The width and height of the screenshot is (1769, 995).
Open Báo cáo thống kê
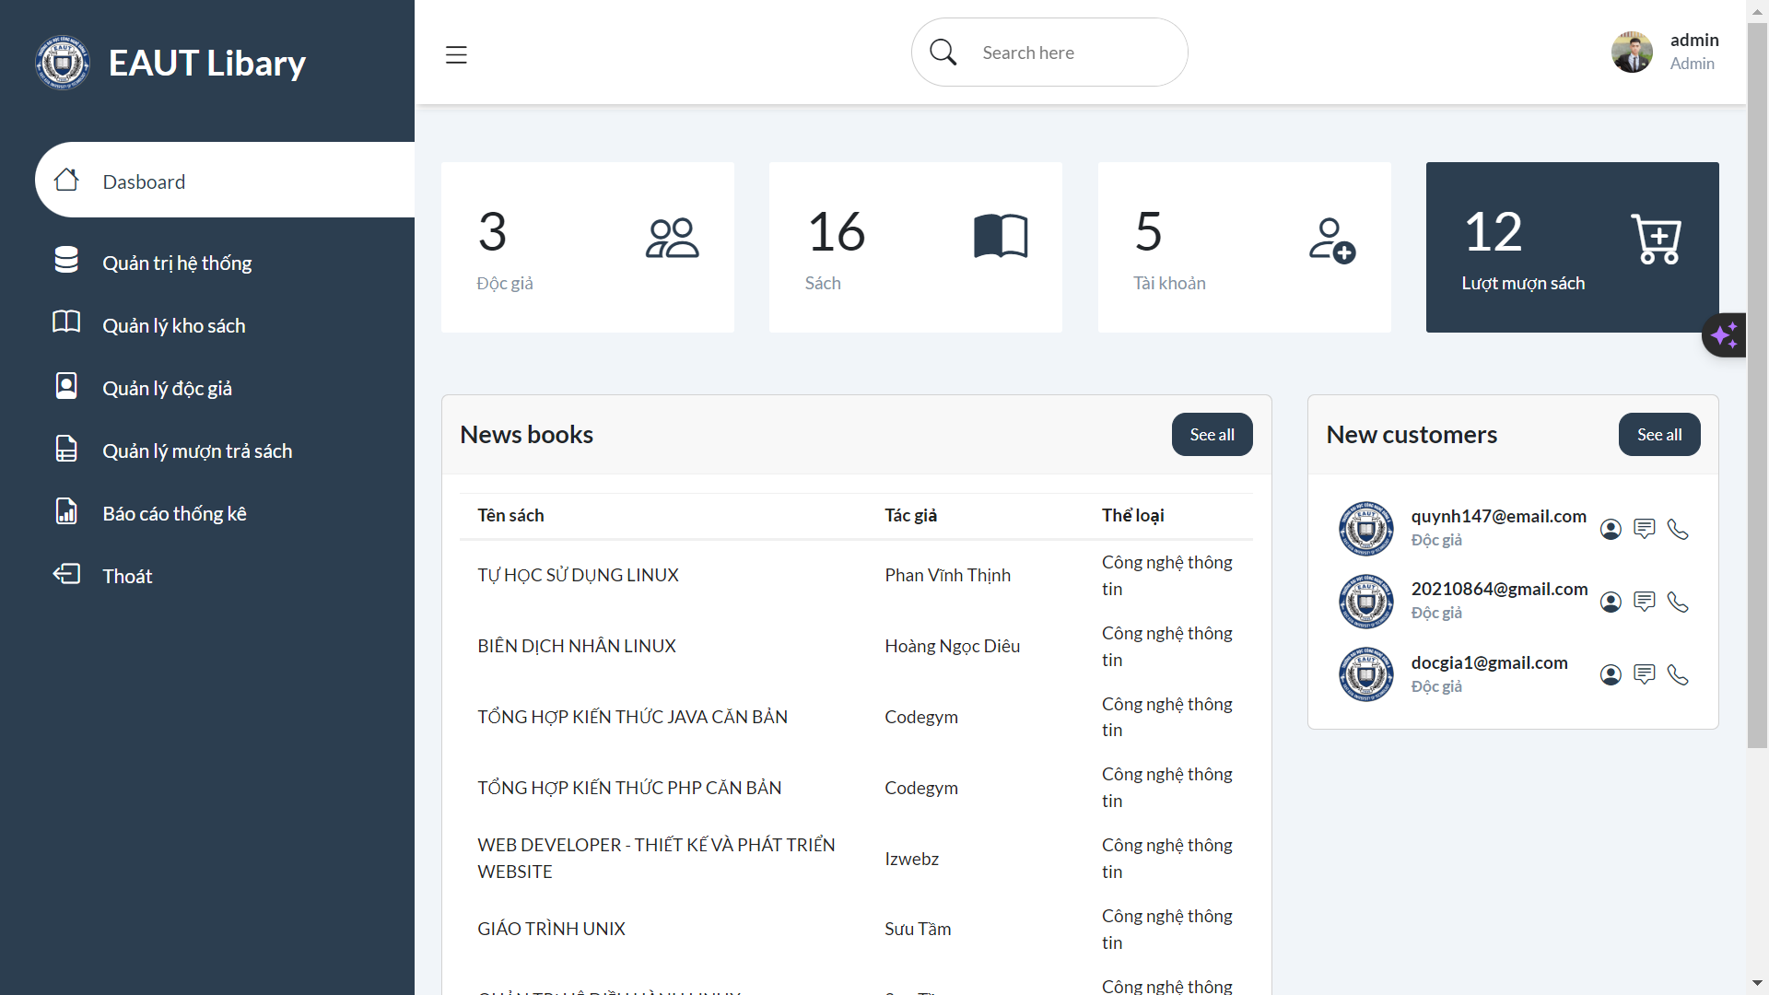174,513
